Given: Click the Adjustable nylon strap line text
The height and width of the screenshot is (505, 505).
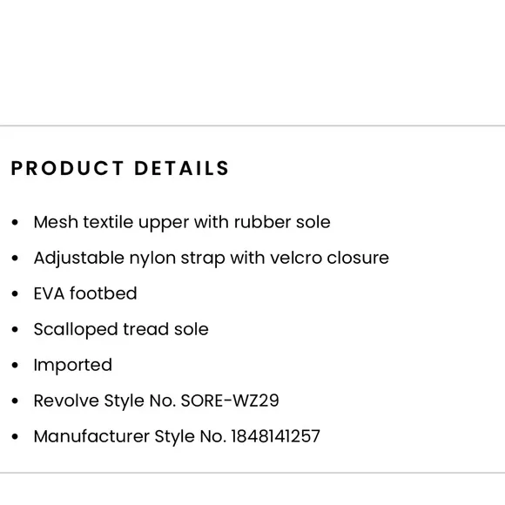Looking at the screenshot, I should click(x=212, y=259).
